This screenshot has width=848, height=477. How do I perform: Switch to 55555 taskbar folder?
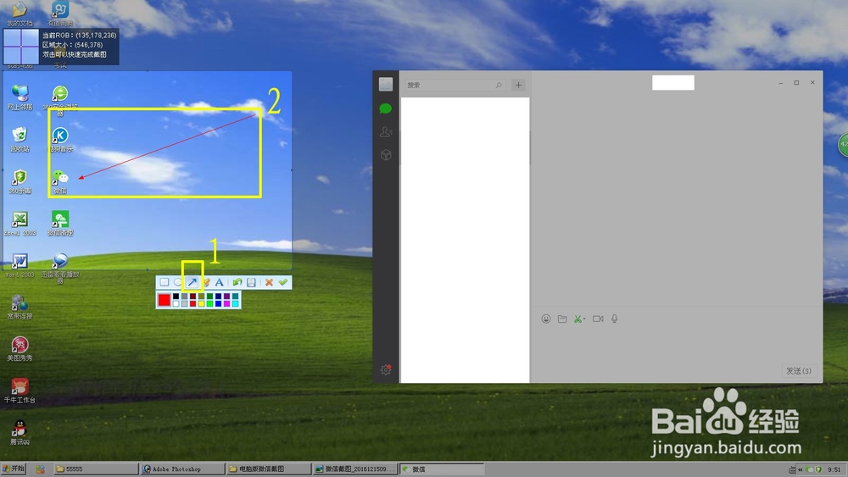[x=96, y=469]
